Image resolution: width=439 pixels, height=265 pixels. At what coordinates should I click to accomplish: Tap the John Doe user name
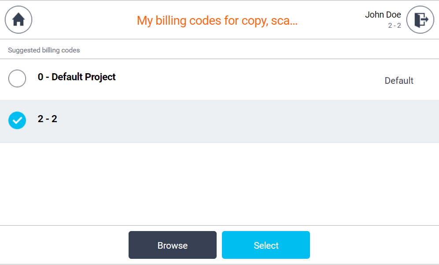(383, 15)
